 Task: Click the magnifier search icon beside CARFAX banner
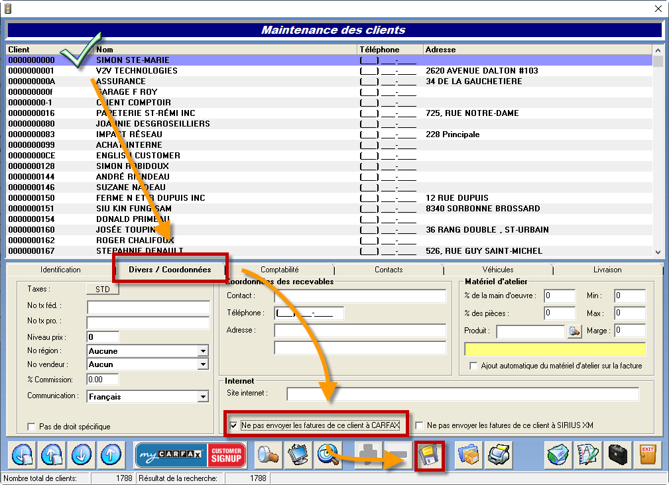click(x=269, y=455)
